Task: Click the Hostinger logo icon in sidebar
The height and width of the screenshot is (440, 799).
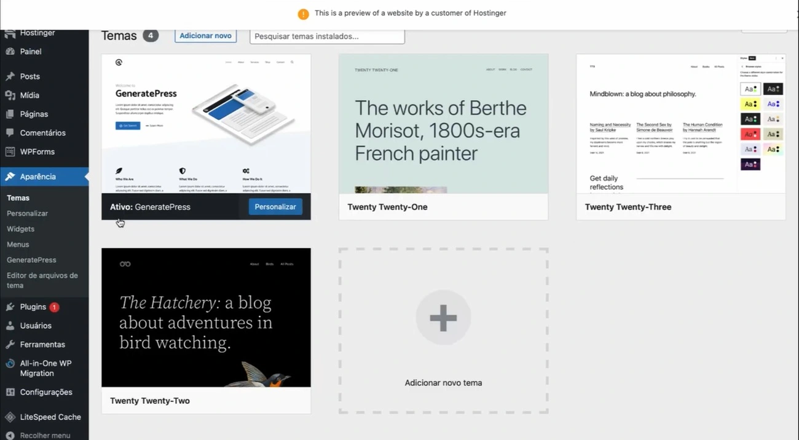Action: point(10,33)
